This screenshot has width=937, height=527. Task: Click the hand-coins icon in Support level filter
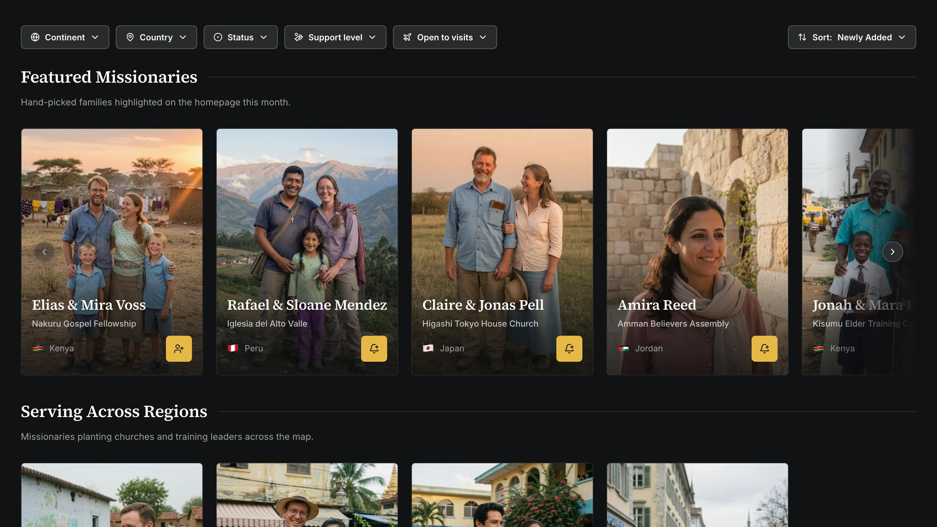(299, 37)
